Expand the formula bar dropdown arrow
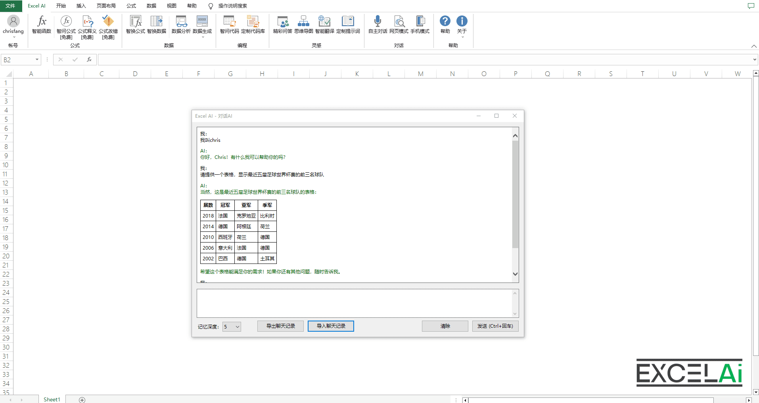Viewport: 759px width, 403px height. point(755,60)
